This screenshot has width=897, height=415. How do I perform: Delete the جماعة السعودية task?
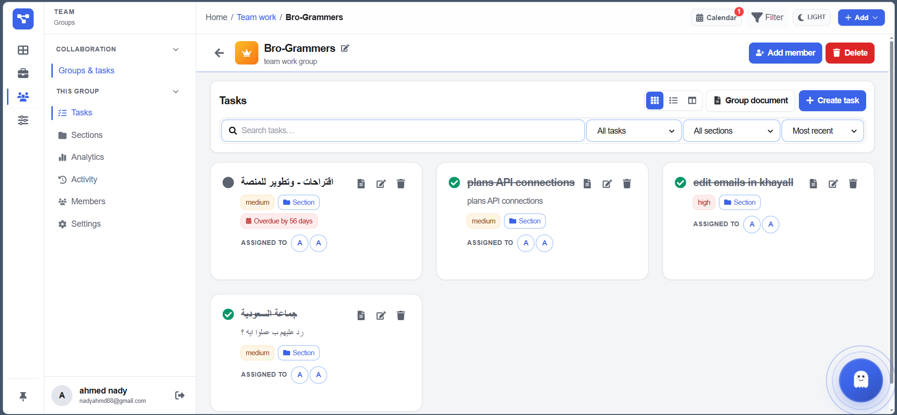pyautogui.click(x=401, y=315)
